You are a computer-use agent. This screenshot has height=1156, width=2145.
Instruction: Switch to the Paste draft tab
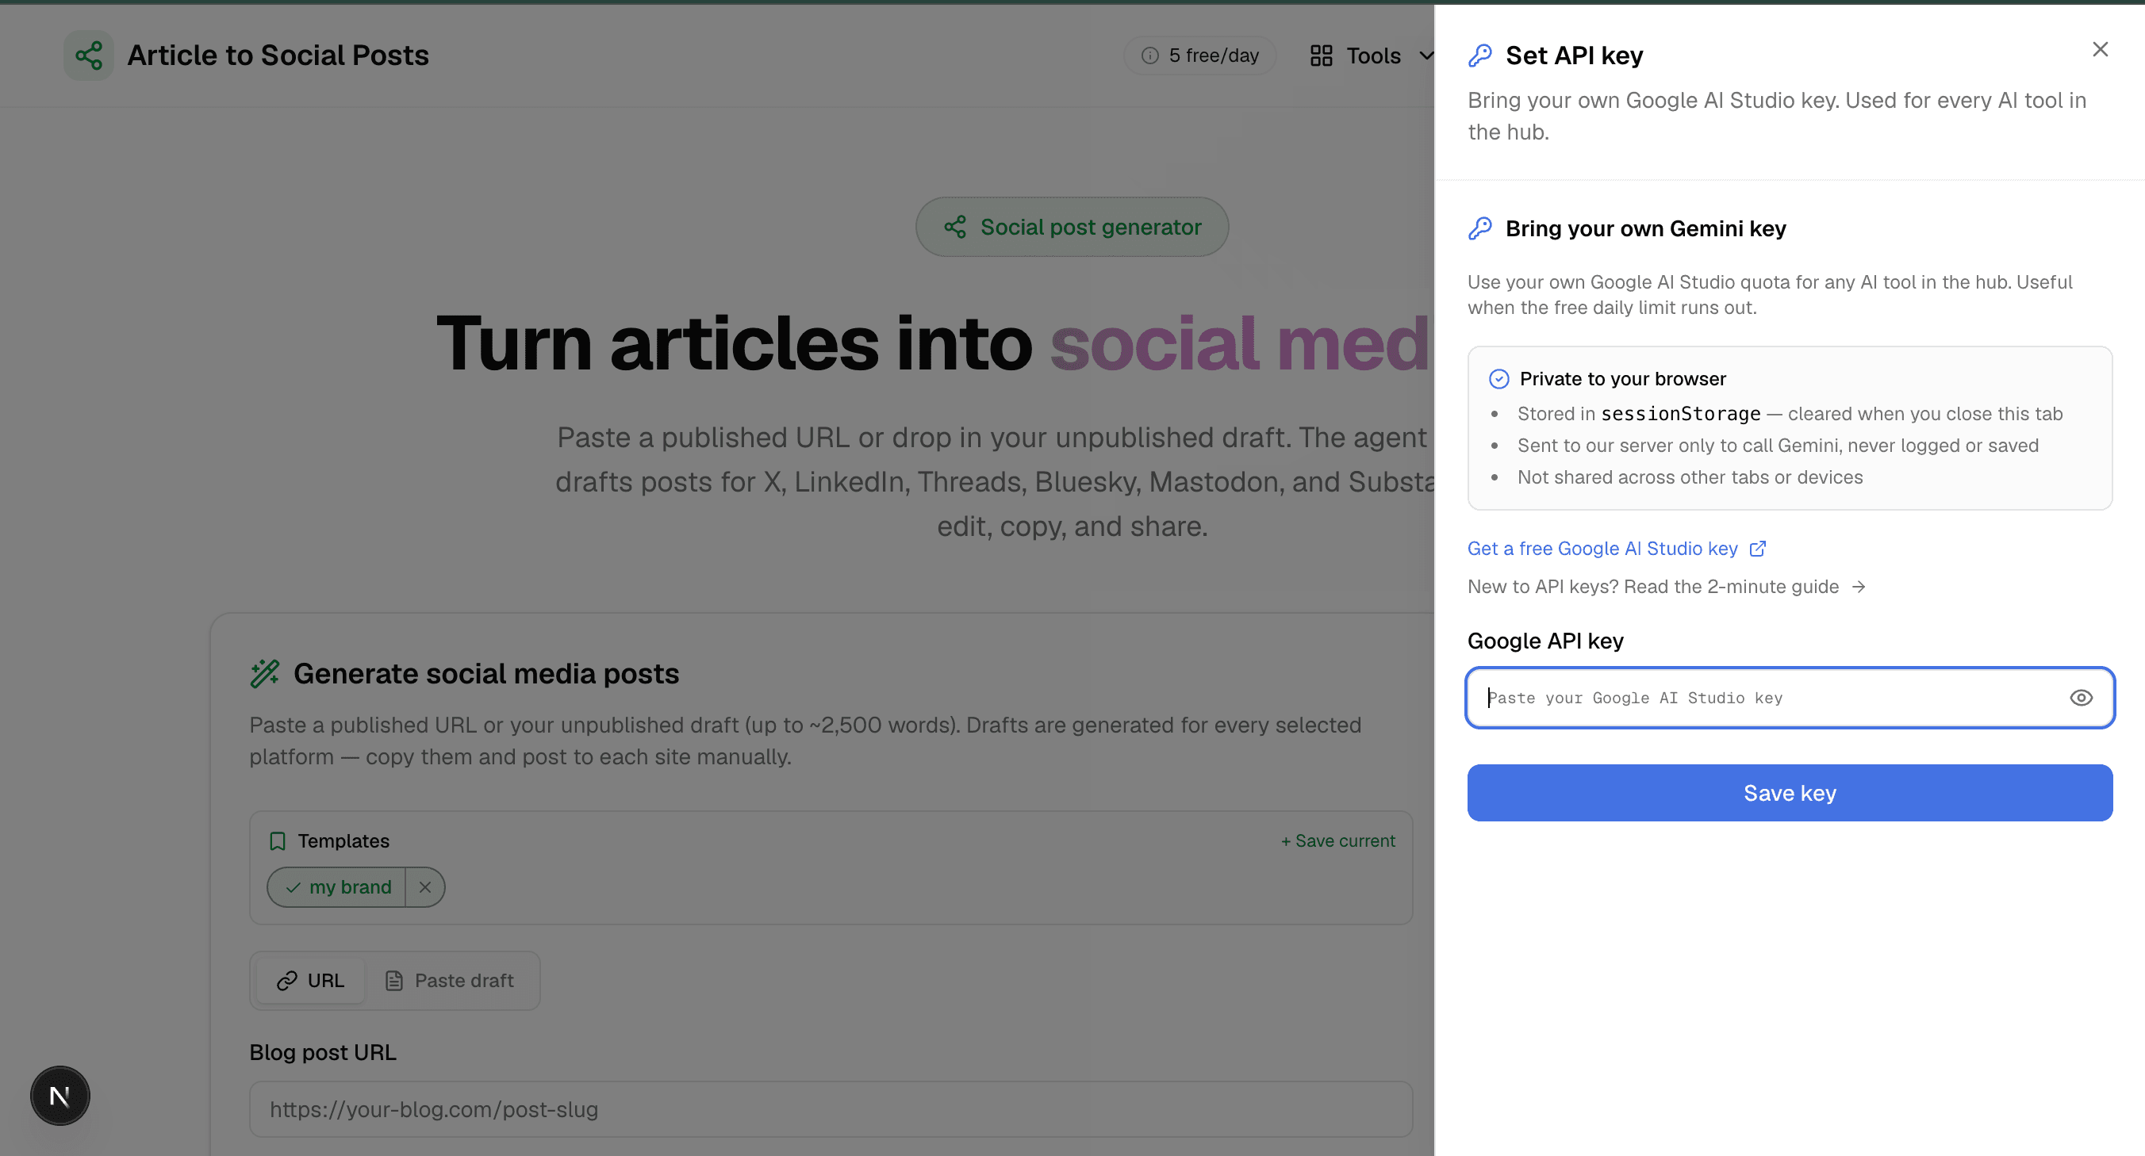(x=450, y=981)
